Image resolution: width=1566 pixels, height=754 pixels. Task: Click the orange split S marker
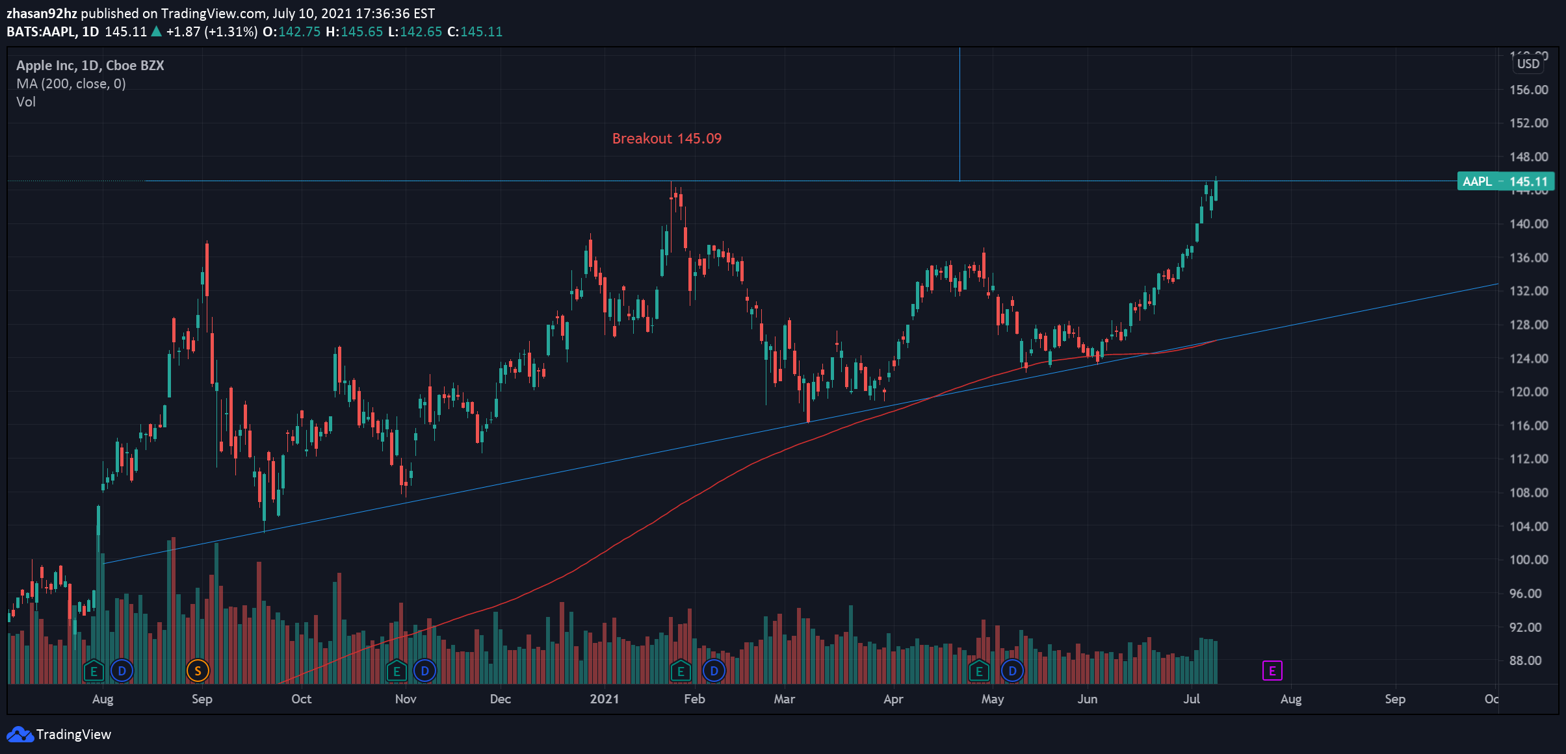click(198, 671)
